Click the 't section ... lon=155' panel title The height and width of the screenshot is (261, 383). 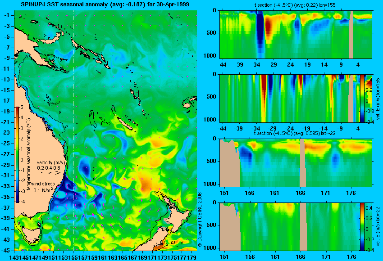[296, 5]
